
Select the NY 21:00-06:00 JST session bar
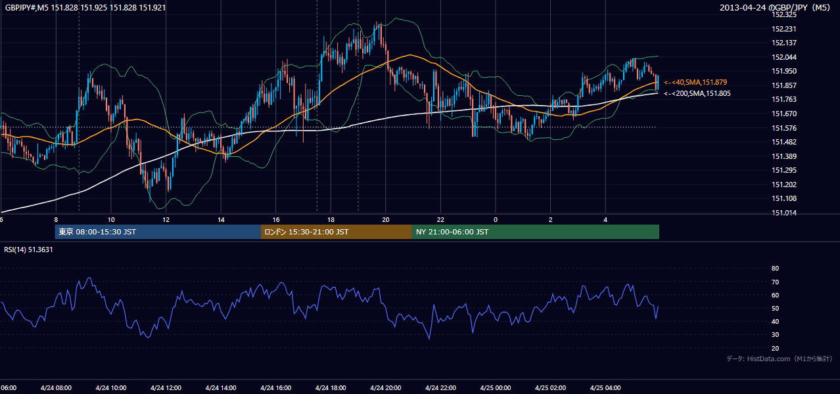click(536, 232)
